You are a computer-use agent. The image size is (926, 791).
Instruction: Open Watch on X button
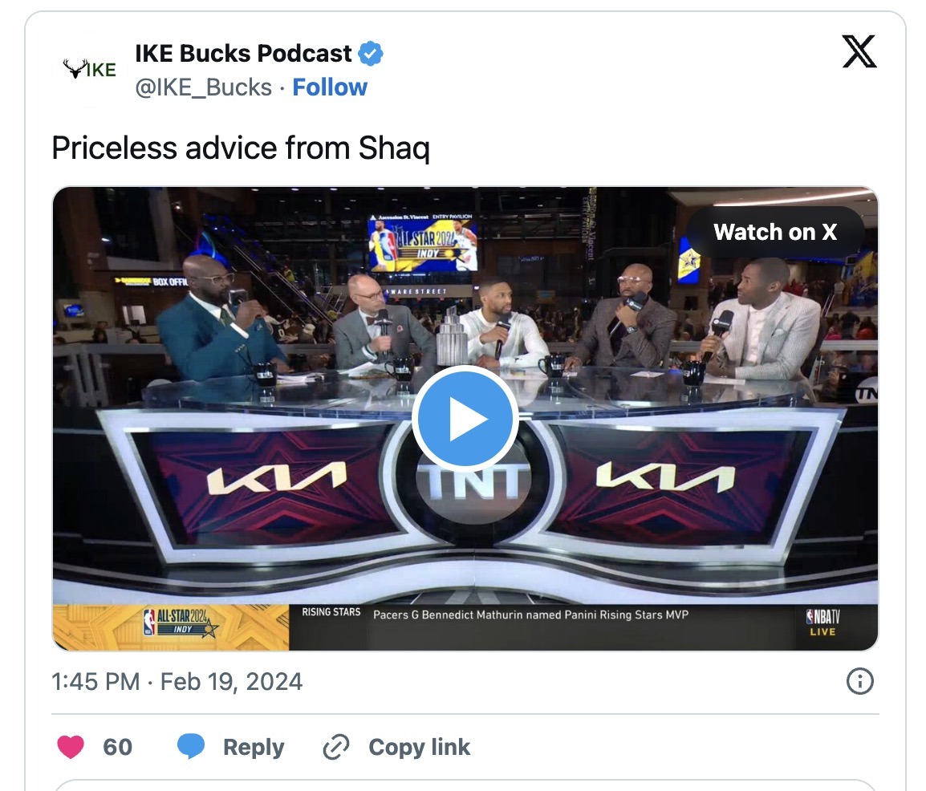tap(775, 232)
